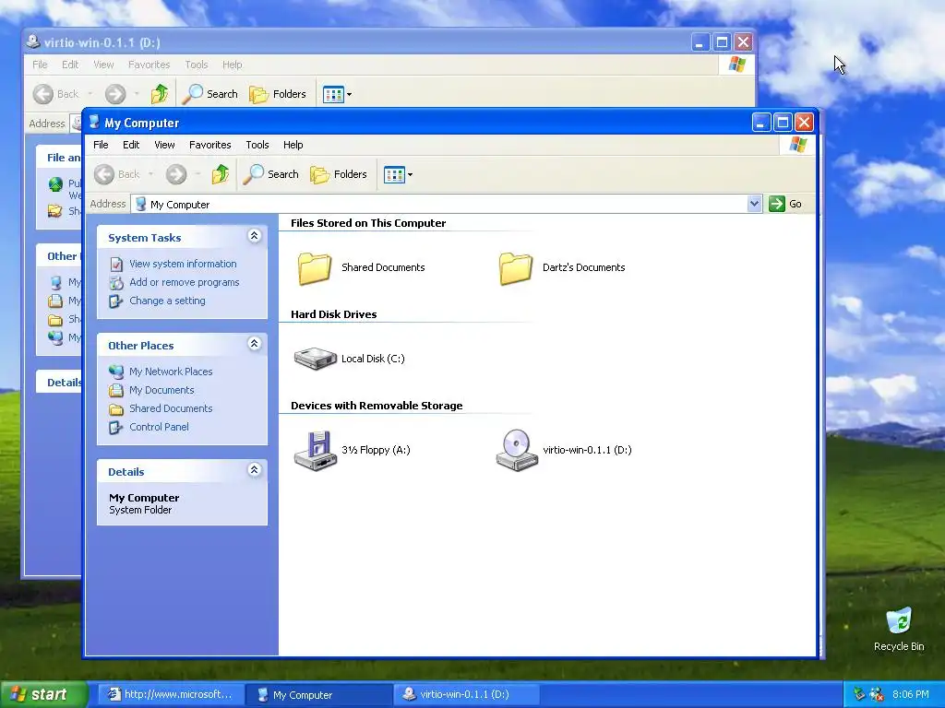
Task: Open the Tools menu in My Computer
Action: pos(257,145)
